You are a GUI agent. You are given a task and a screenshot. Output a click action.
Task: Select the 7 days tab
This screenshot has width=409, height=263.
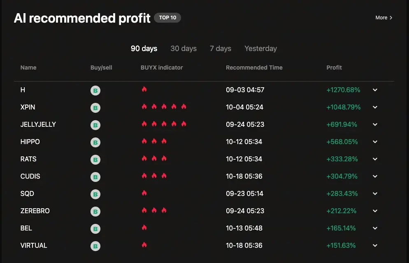221,49
